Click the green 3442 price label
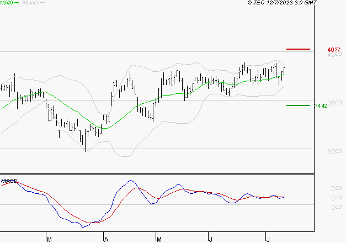The image size is (346, 243). pyautogui.click(x=321, y=106)
